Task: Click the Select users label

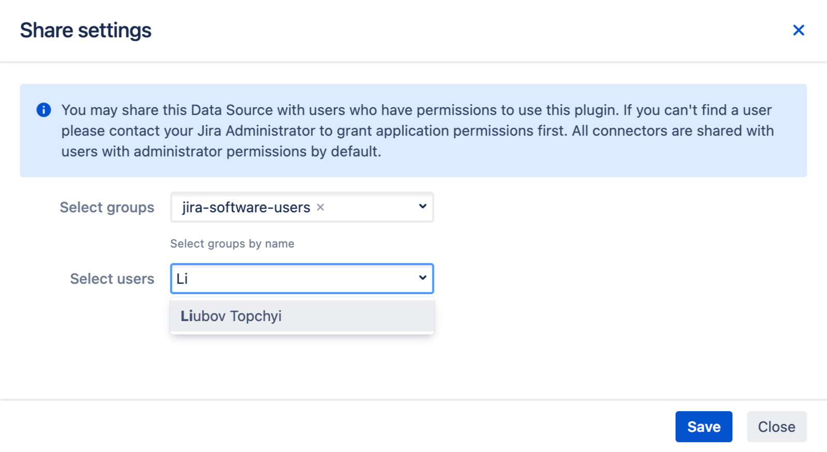Action: [111, 279]
